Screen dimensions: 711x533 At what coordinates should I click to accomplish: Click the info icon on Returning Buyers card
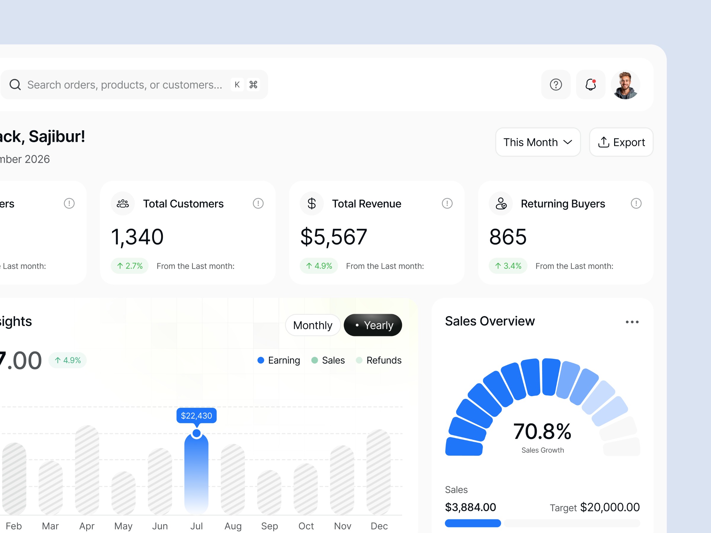pos(636,203)
